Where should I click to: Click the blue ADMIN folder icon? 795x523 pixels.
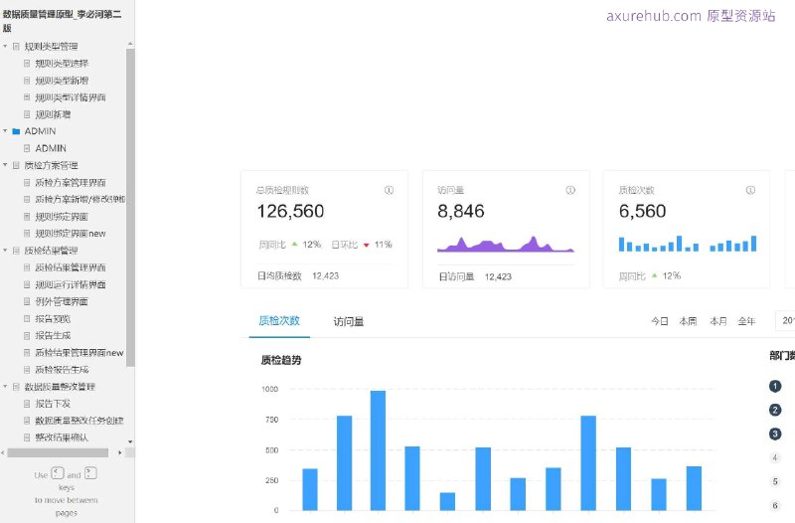[x=16, y=131]
